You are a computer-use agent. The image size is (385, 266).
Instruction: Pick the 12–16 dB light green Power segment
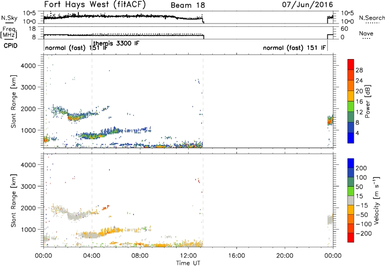tap(351, 107)
